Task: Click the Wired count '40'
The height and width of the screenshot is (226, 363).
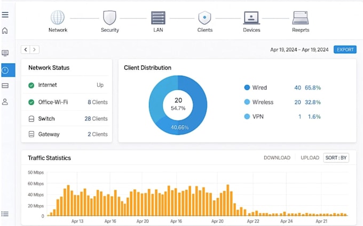Action: click(297, 87)
